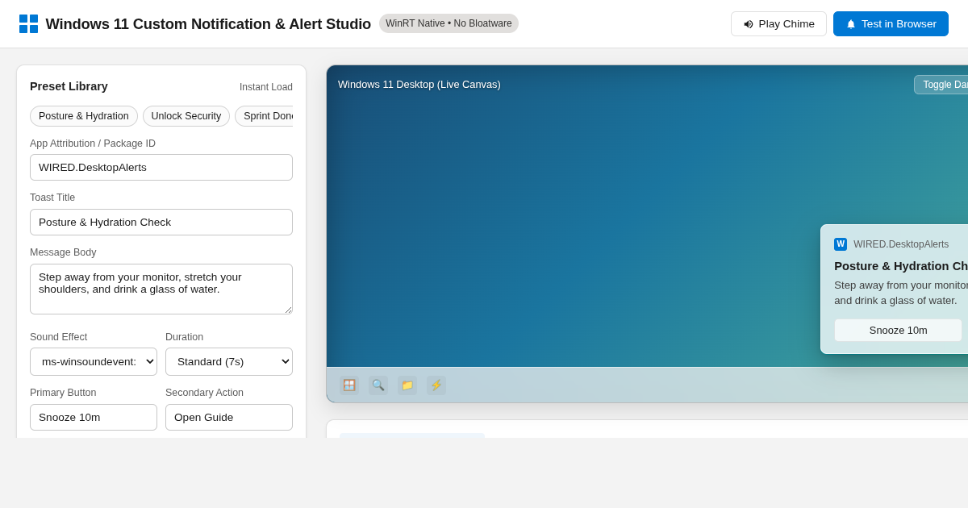Toggle dark mode on the live canvas
This screenshot has height=508, width=968.
point(941,85)
